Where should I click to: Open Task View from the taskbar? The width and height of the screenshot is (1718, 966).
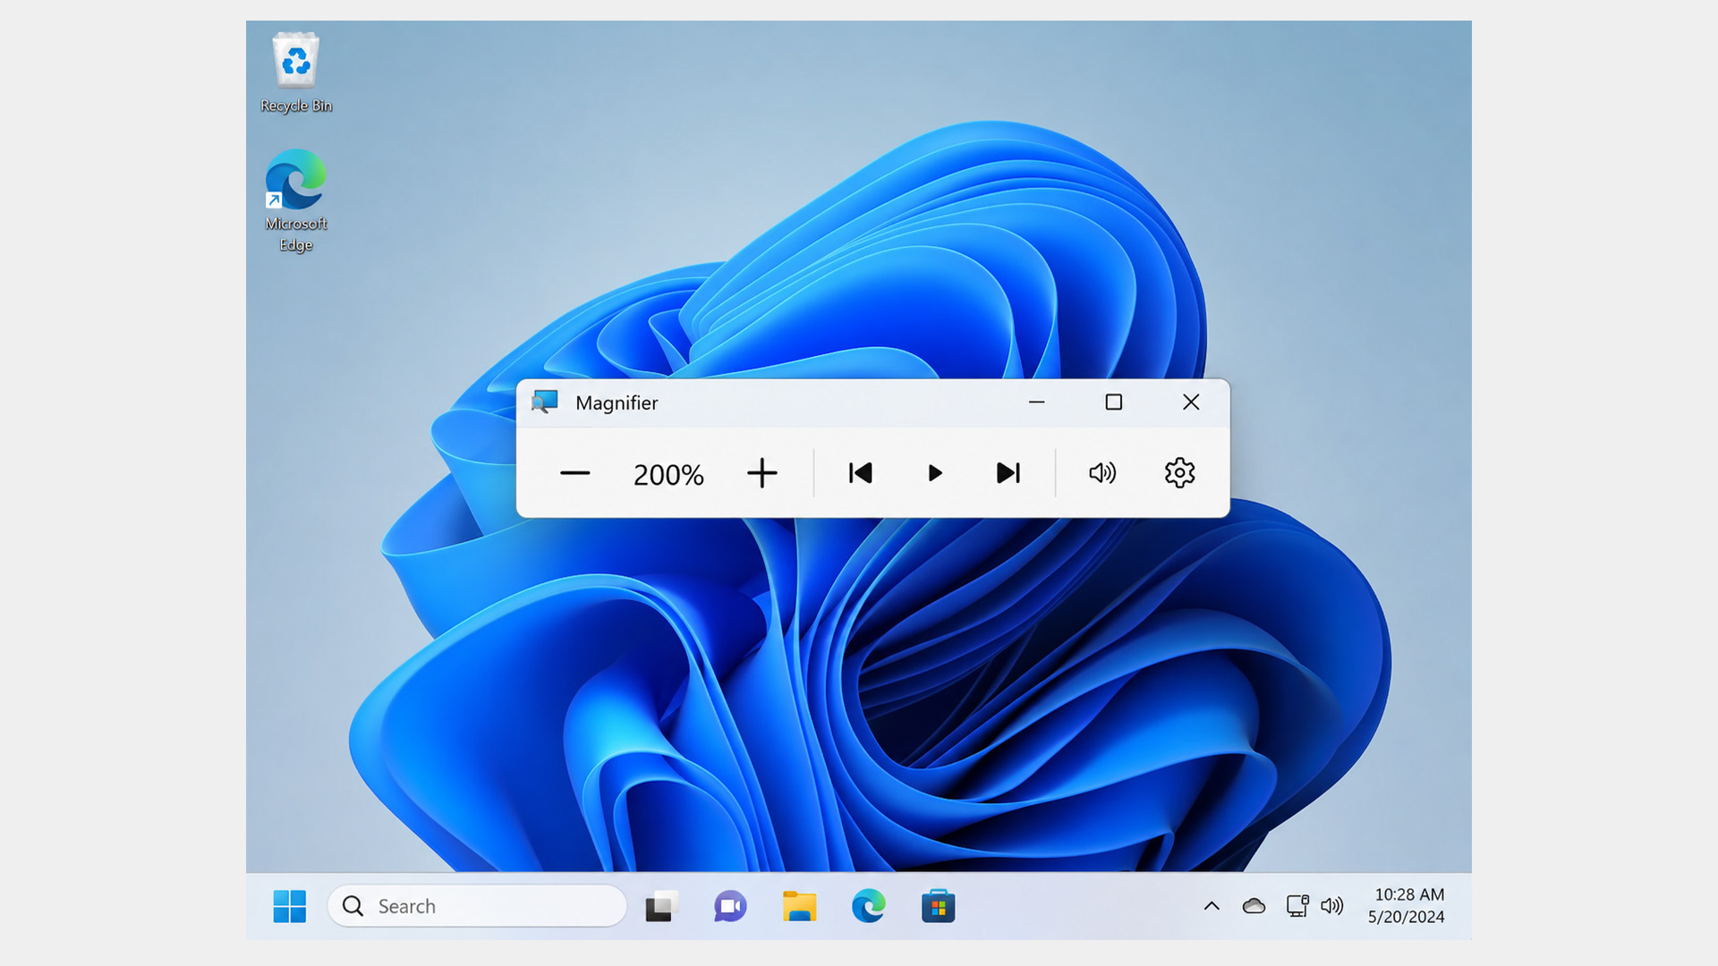(x=662, y=906)
